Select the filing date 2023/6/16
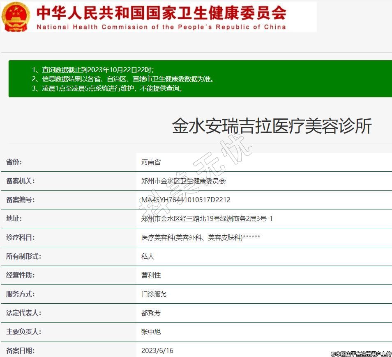 [157, 350]
